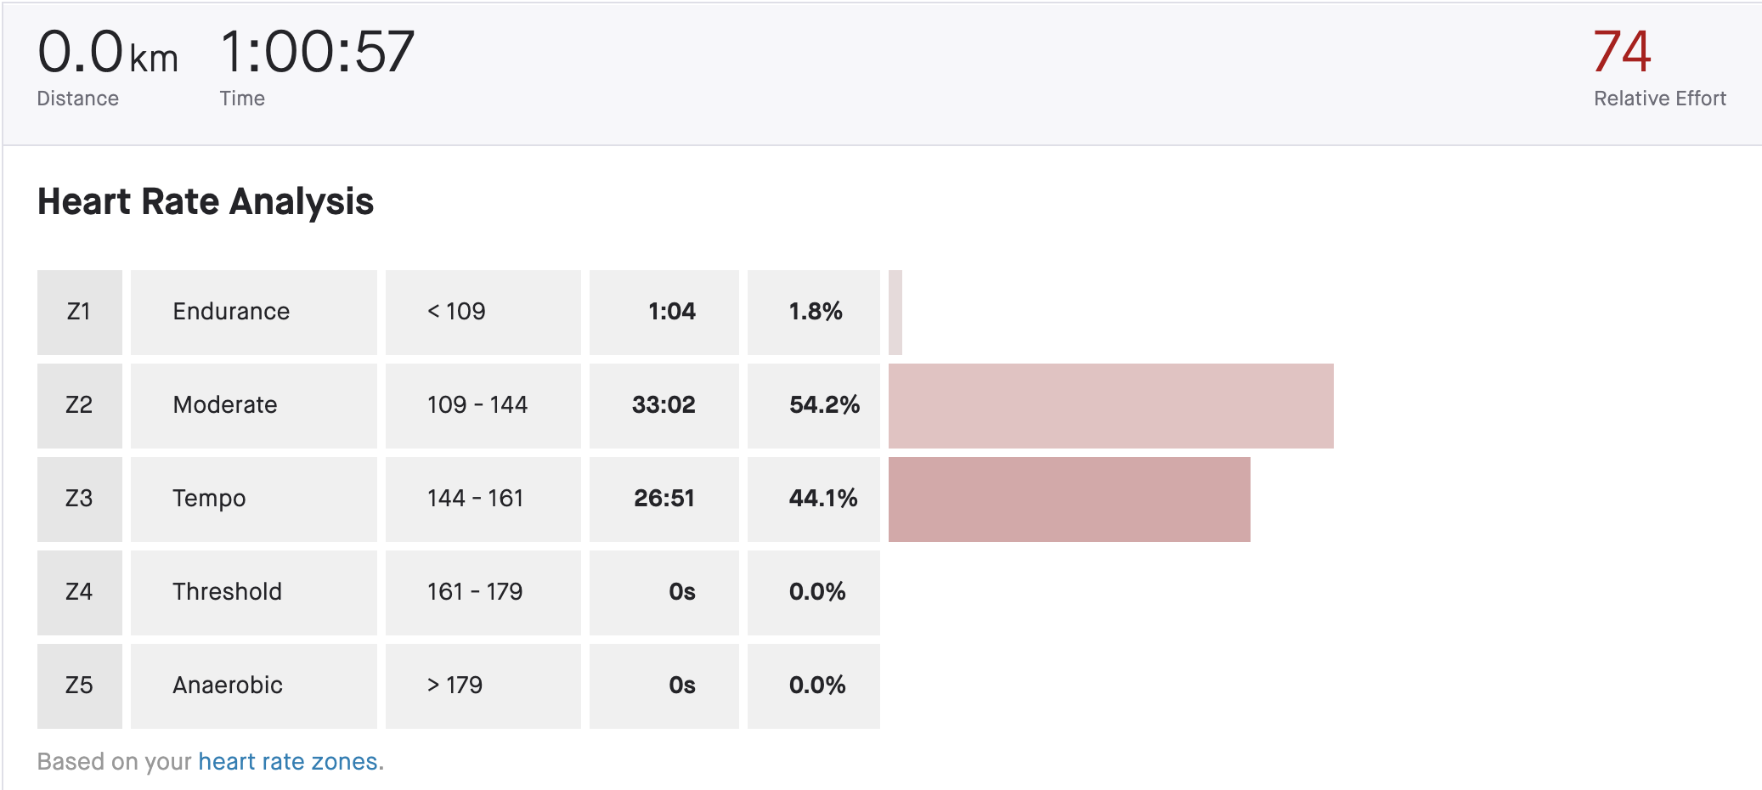Viewport: 1762px width, 790px height.
Task: Click the Z5 zone label cell
Action: click(79, 686)
